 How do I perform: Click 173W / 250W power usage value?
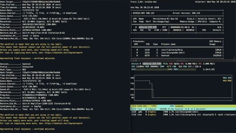tap(161, 30)
